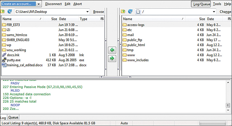Select the sams_htmlcss folder icon
Image resolution: width=232 pixels, height=126 pixels.
tap(4, 35)
